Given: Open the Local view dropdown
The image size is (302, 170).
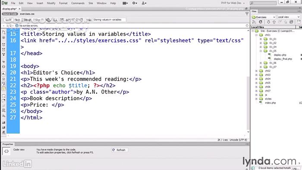Looking at the screenshot, I should click(x=288, y=17).
